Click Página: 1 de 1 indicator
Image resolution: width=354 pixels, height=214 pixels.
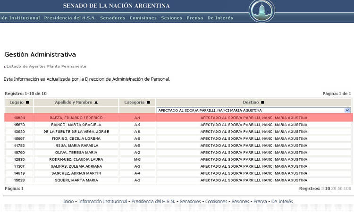coord(337,94)
